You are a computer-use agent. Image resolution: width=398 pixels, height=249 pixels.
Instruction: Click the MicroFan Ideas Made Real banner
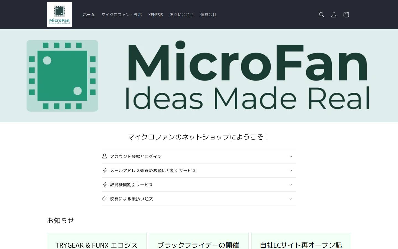pos(199,76)
